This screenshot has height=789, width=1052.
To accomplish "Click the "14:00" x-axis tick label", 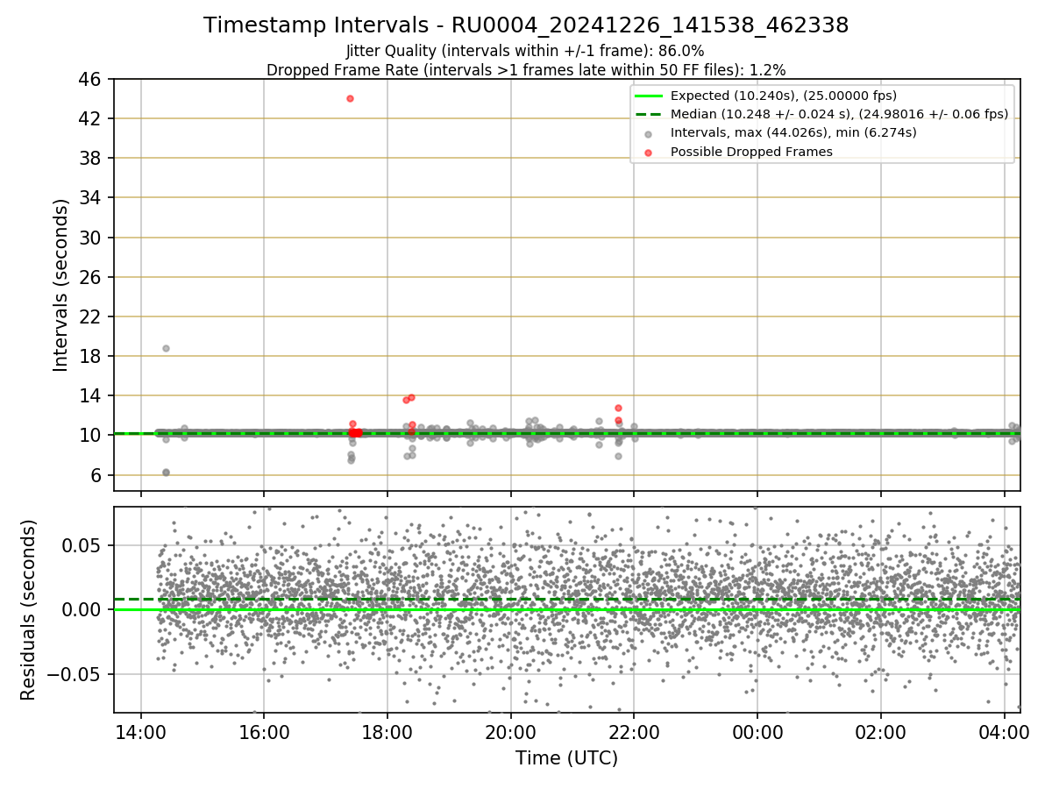I will [142, 733].
